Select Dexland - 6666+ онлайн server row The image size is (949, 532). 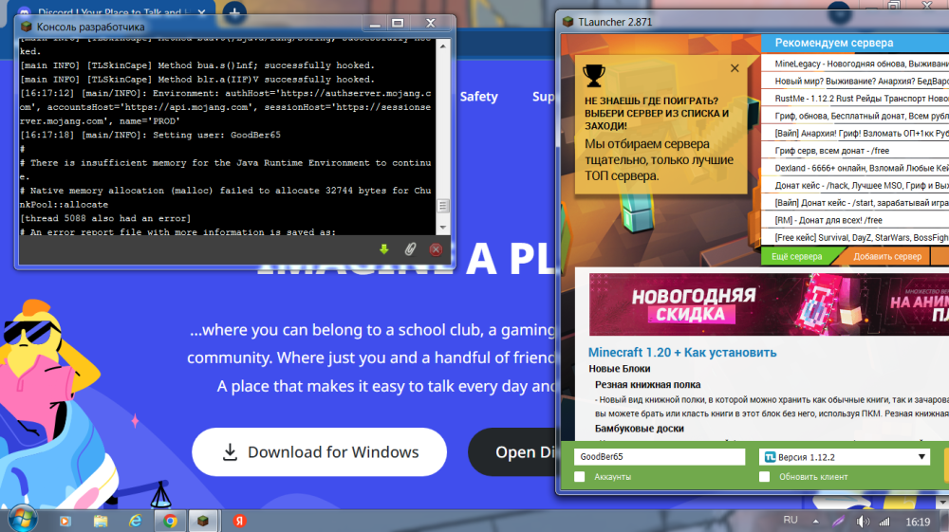coord(855,168)
